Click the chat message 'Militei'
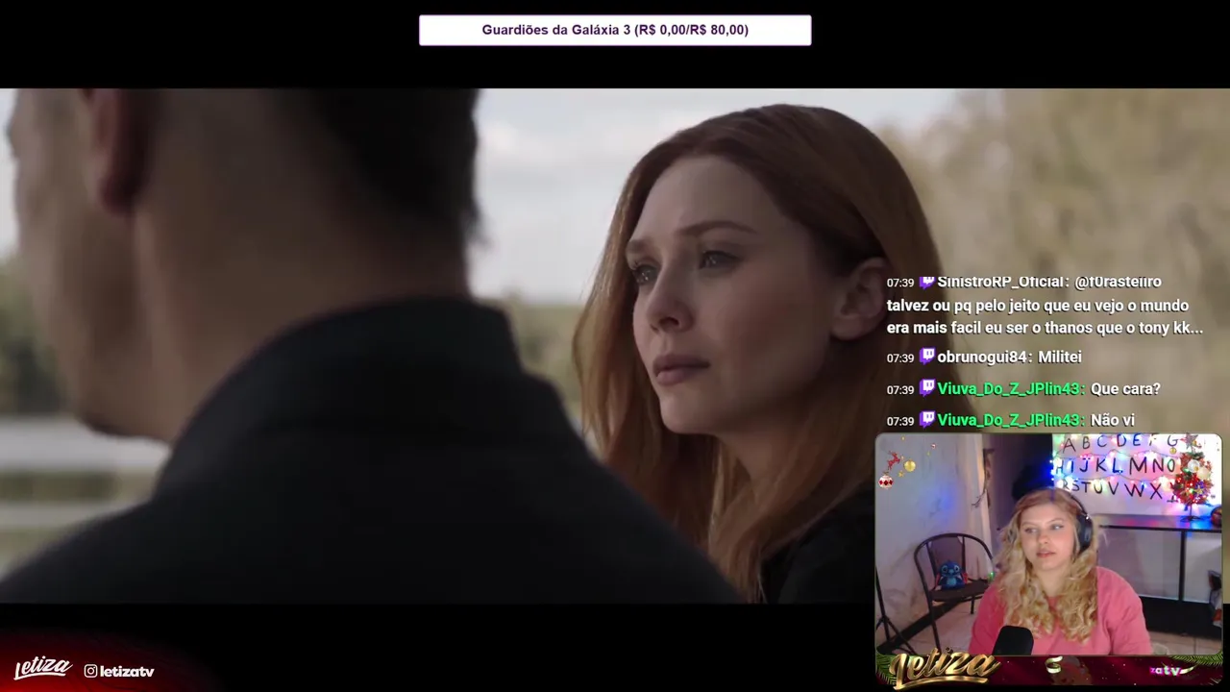 [x=1059, y=357]
